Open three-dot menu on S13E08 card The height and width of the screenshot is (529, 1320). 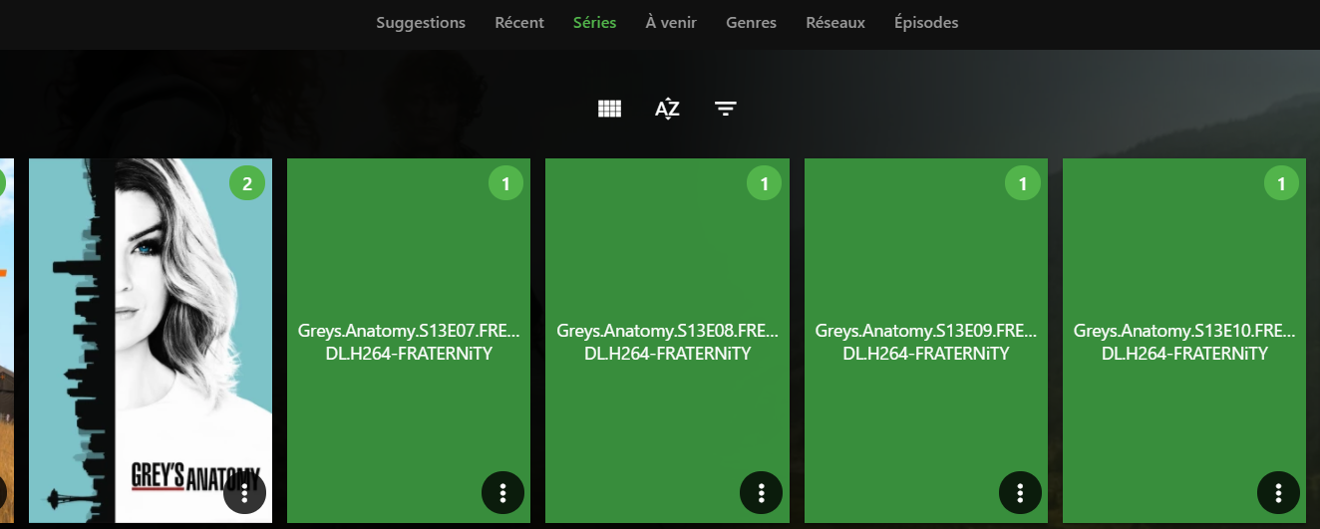[x=762, y=492]
